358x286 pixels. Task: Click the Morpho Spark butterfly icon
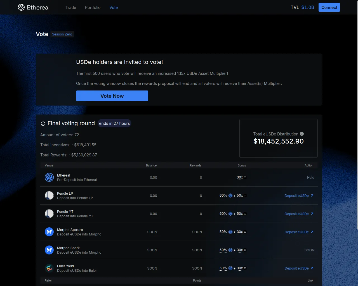click(49, 250)
